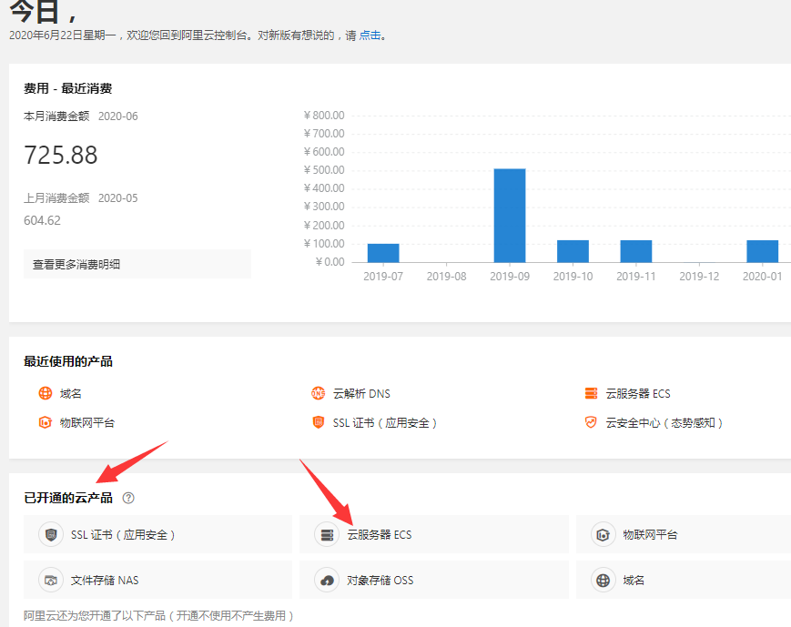This screenshot has width=791, height=627.
Task: Click the 2019-07 bar in consumption chart
Action: click(383, 253)
